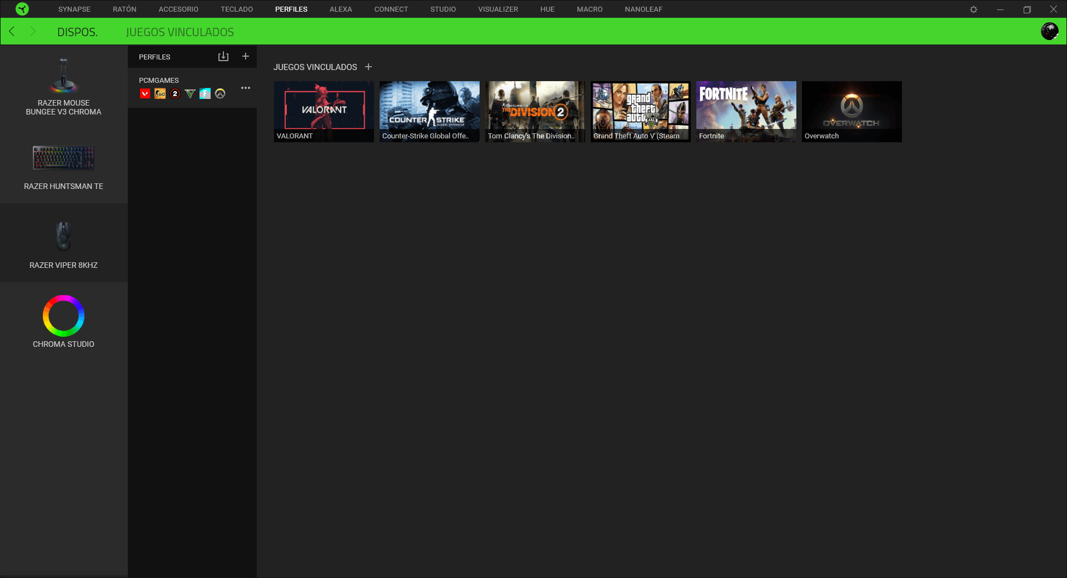Open the NANOLEAF tab
This screenshot has width=1067, height=578.
coord(644,9)
